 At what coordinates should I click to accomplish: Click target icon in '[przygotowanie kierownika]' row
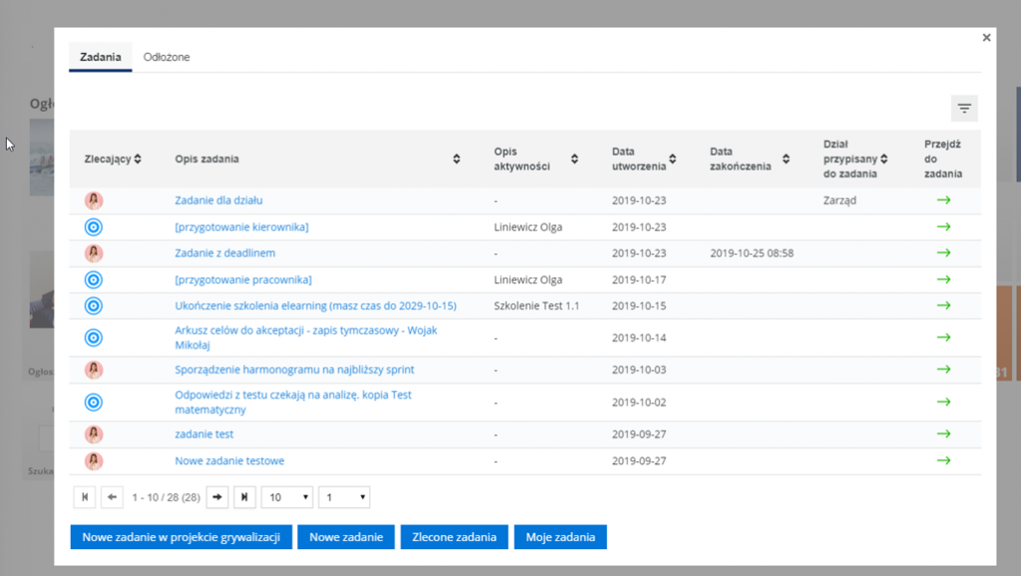pyautogui.click(x=94, y=227)
